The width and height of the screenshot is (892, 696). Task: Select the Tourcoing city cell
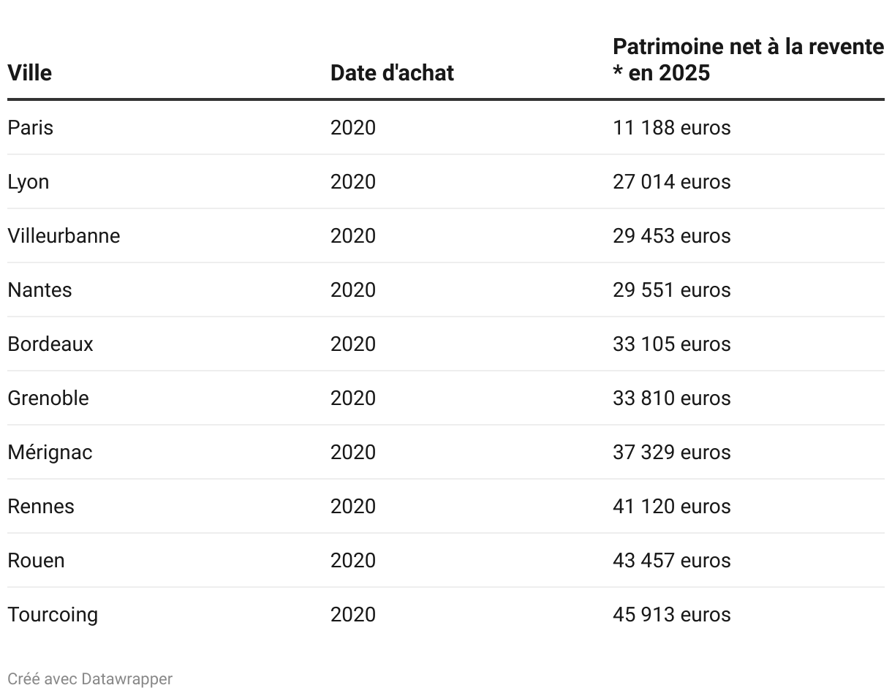point(53,614)
